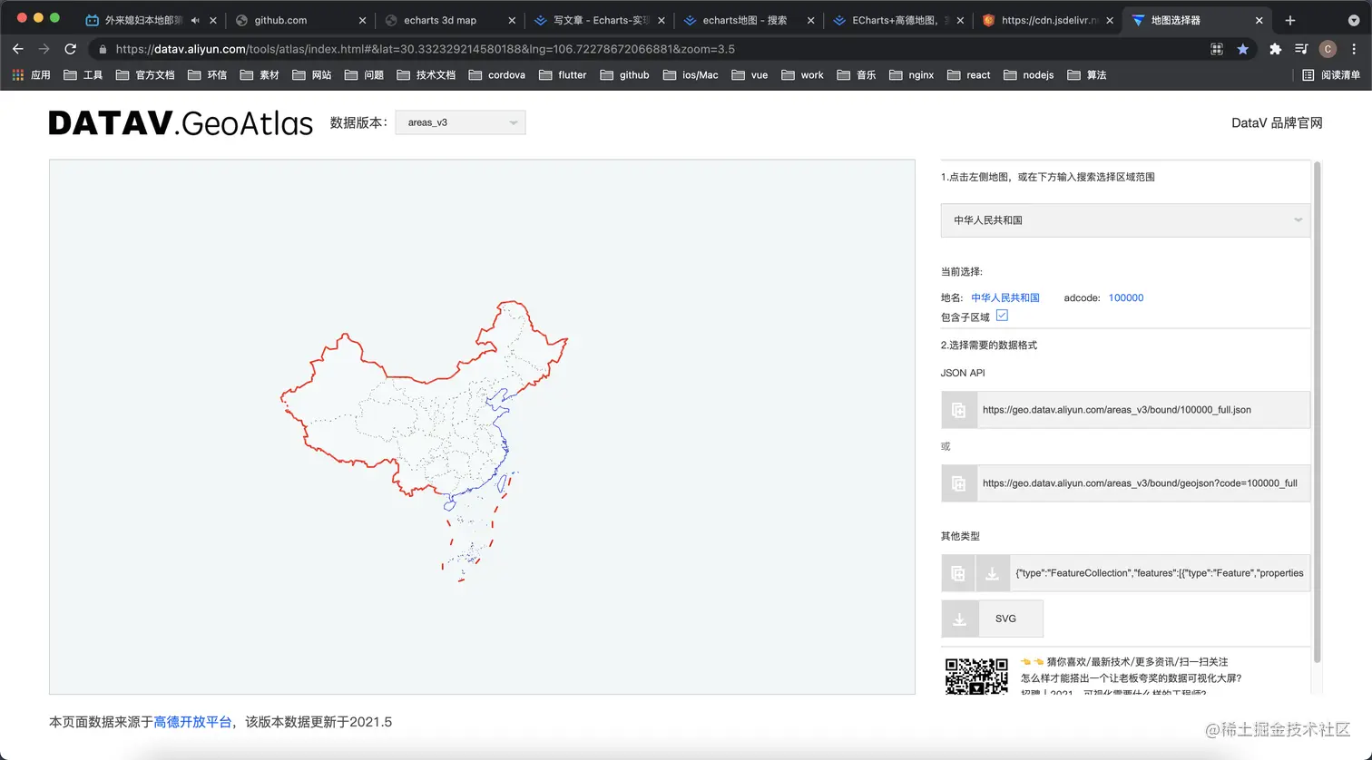1372x760 pixels.
Task: Open the Chrome extensions puzzle menu
Action: 1276,49
